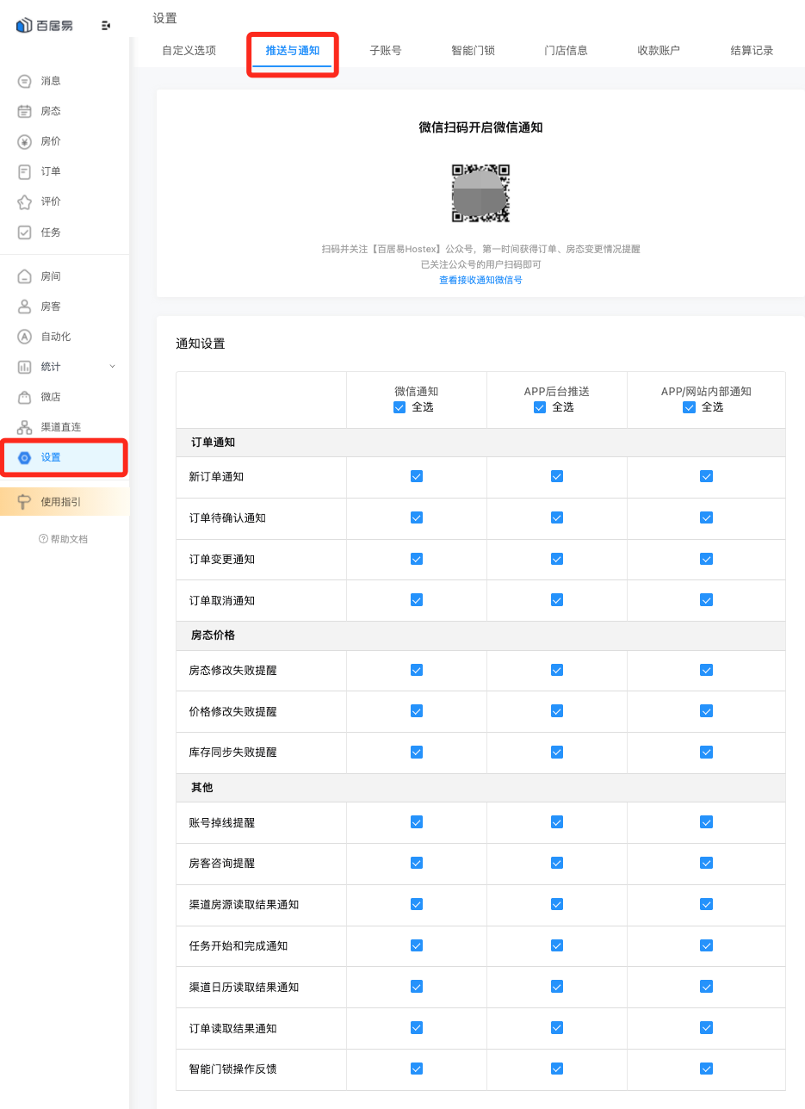Toggle 全选 under APP后台推送
This screenshot has height=1109, width=805.
(540, 407)
